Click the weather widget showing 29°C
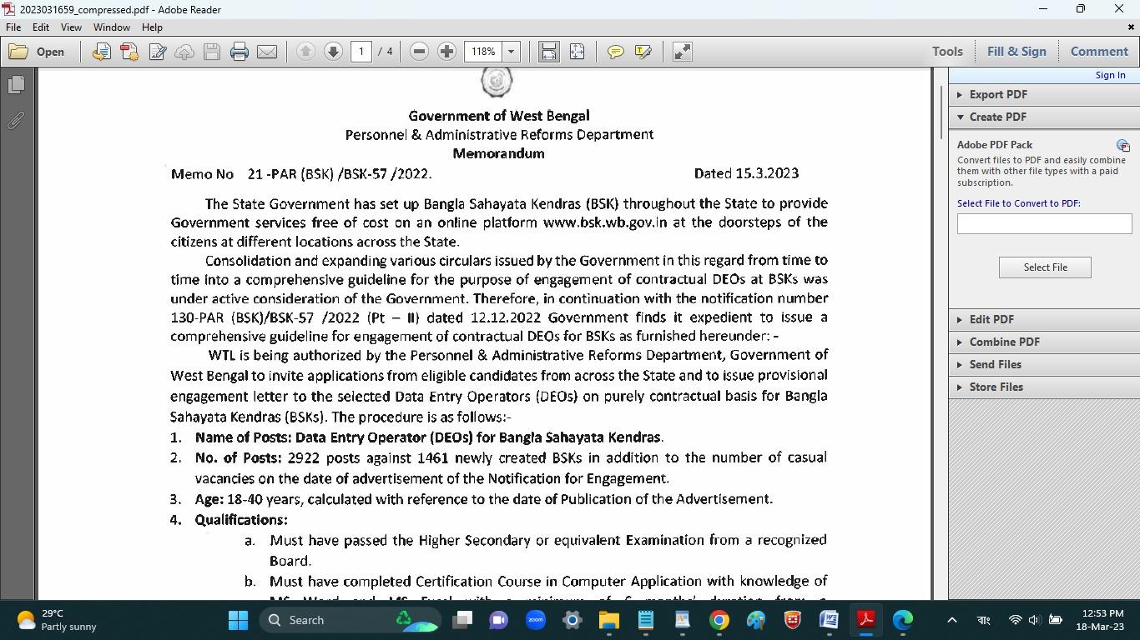Viewport: 1140px width, 640px height. [x=57, y=620]
